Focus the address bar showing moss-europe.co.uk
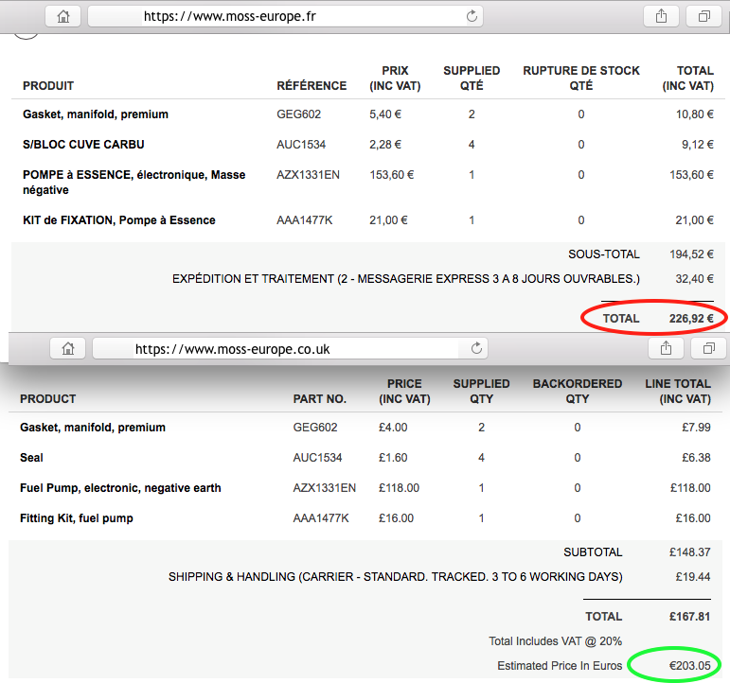The height and width of the screenshot is (683, 730). tap(290, 348)
